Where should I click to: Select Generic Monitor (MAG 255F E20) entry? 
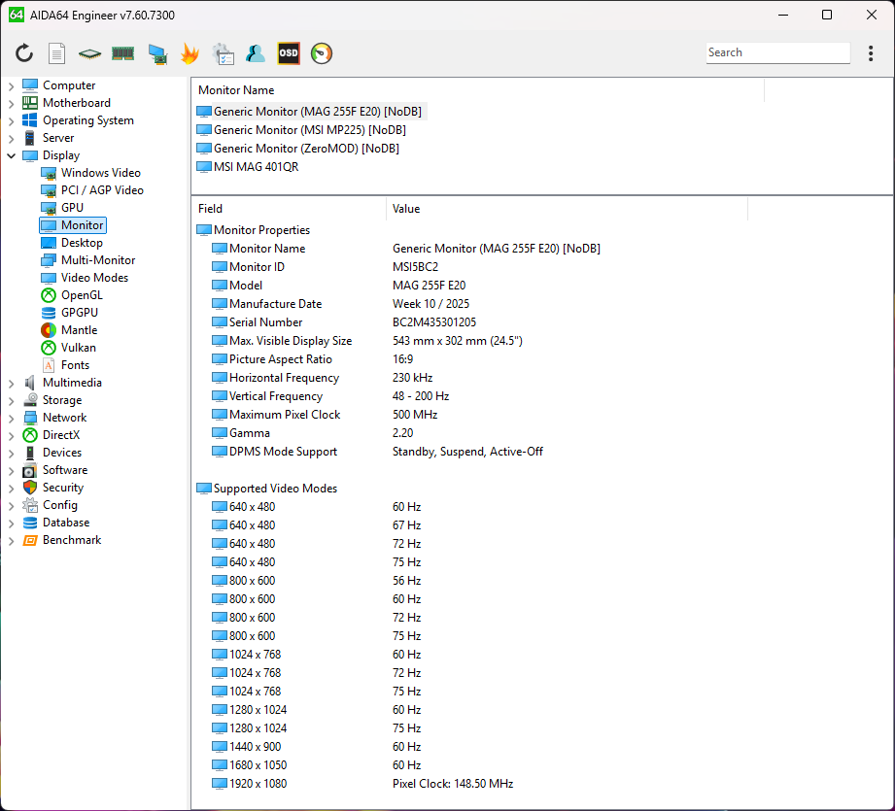click(310, 112)
